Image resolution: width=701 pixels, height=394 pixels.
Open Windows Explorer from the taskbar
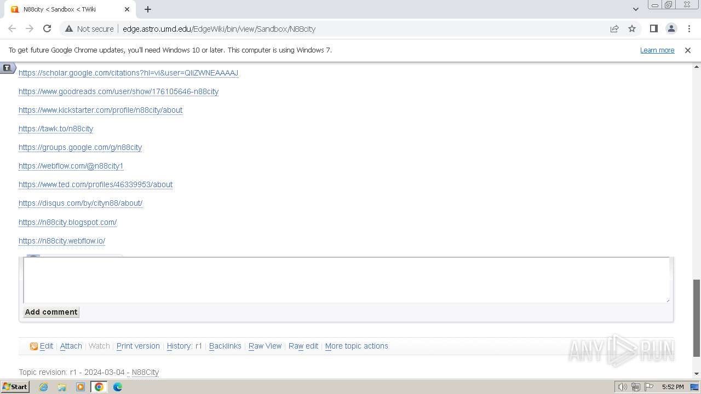click(x=62, y=387)
